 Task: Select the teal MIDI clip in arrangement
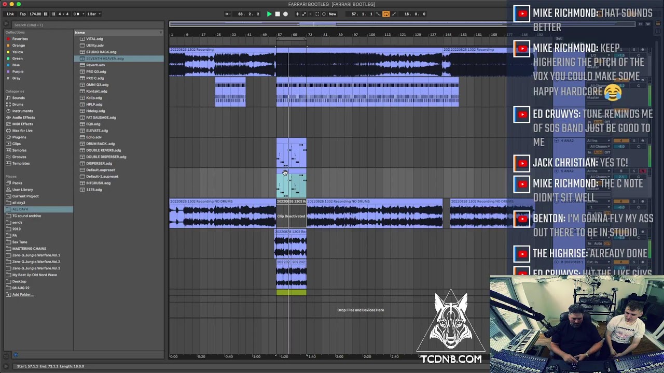(x=292, y=183)
